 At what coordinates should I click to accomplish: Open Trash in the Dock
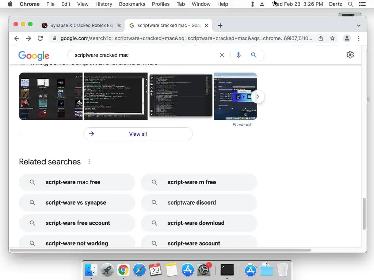(x=283, y=270)
